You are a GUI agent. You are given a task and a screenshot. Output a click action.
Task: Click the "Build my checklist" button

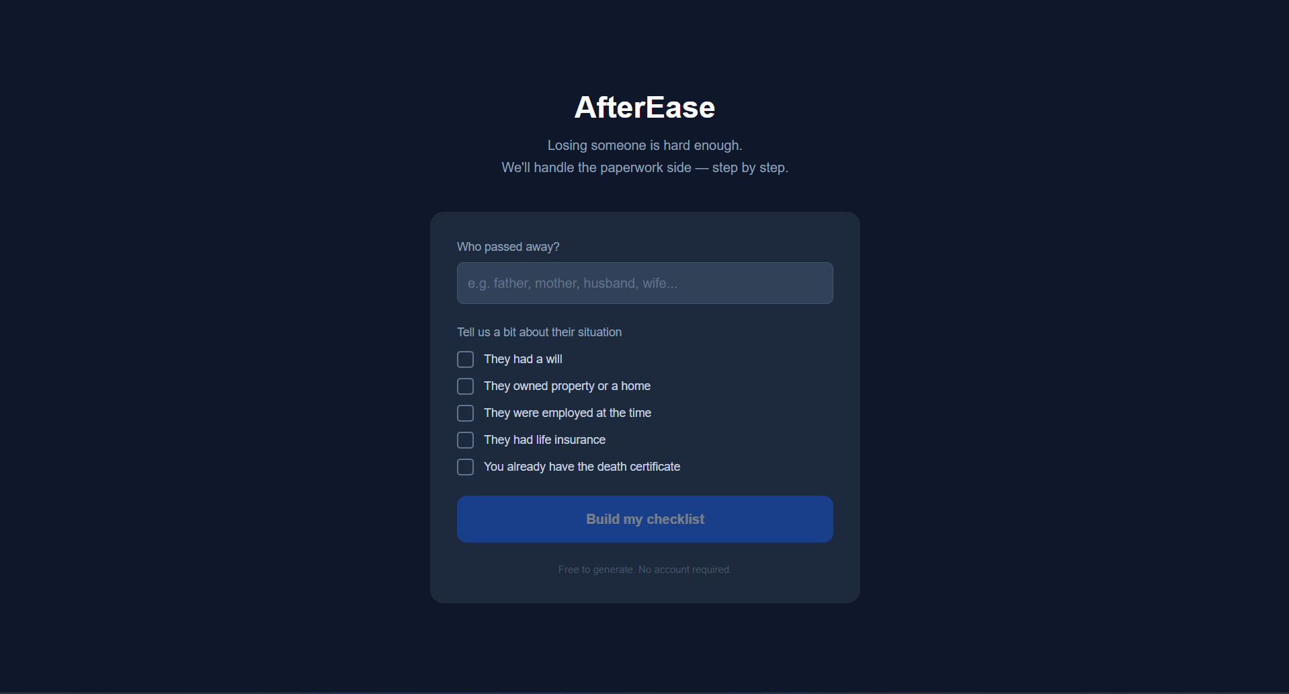[644, 518]
